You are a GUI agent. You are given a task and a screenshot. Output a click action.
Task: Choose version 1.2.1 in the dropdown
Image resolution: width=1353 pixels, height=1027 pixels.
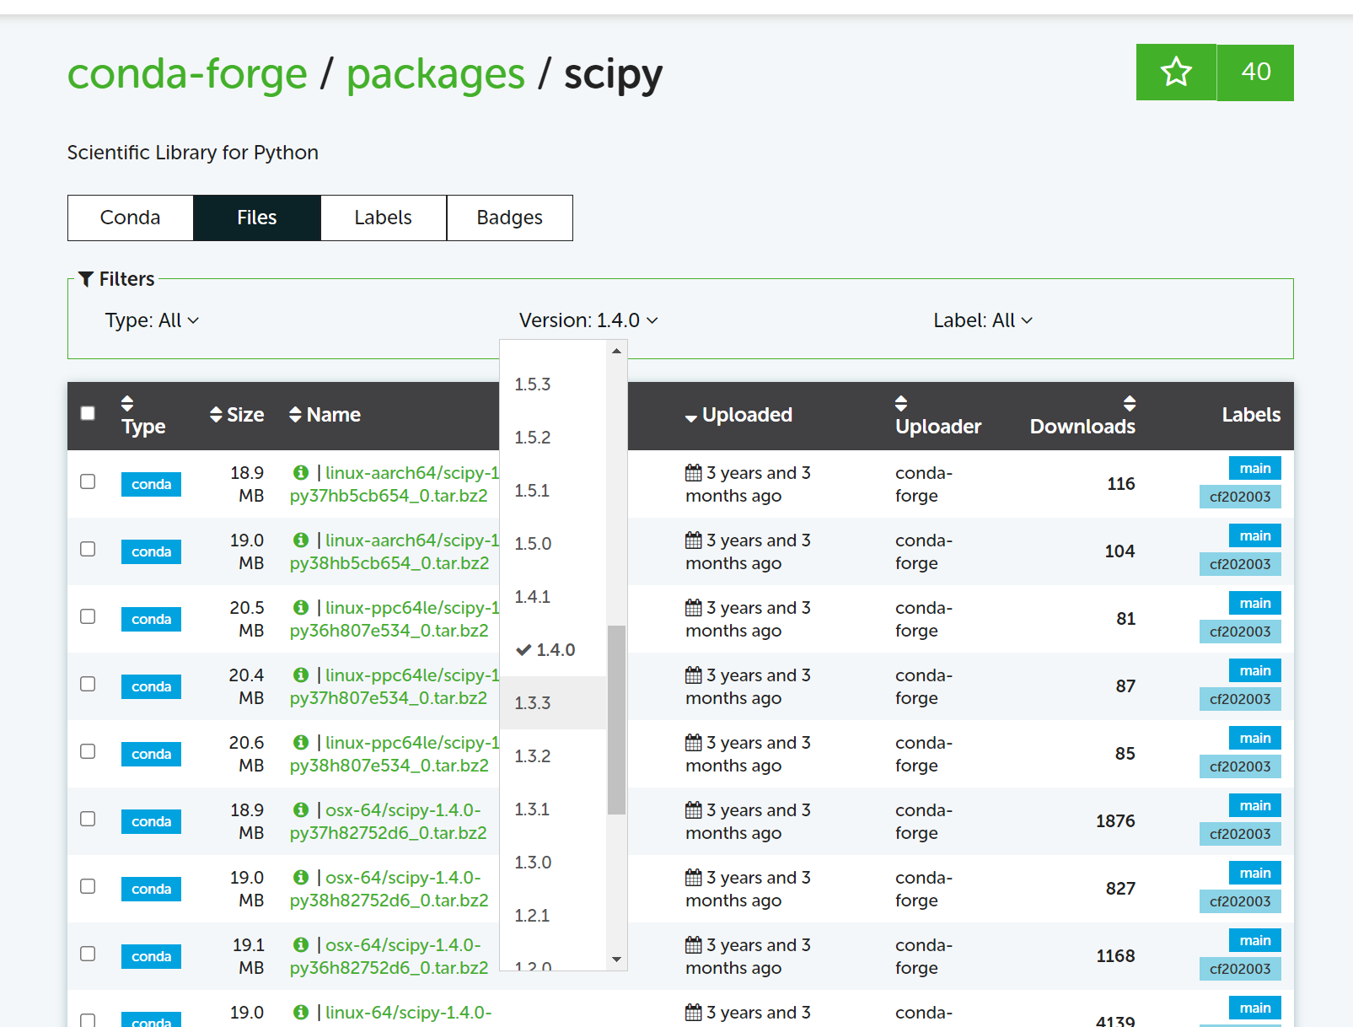553,916
